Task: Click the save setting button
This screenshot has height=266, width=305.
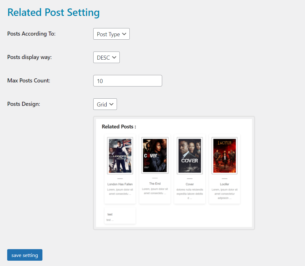Action: [25, 255]
